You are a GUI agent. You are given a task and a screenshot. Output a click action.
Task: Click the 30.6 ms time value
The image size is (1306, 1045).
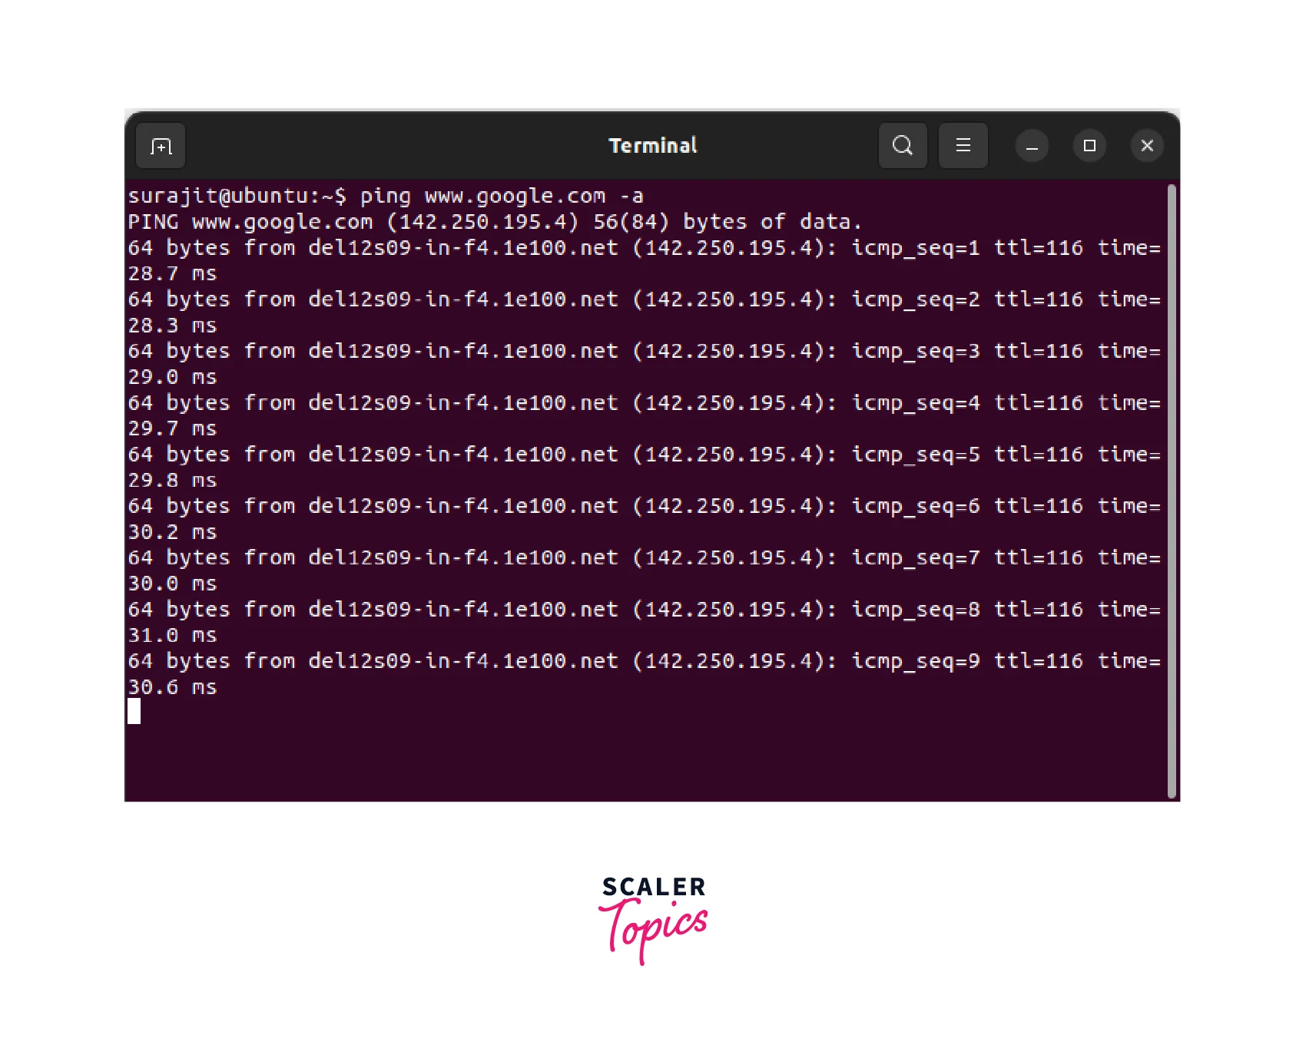coord(172,686)
